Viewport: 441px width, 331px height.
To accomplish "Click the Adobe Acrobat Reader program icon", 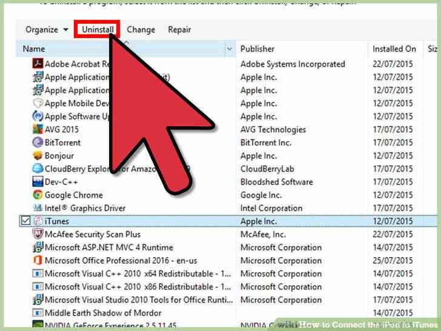I will pos(38,64).
